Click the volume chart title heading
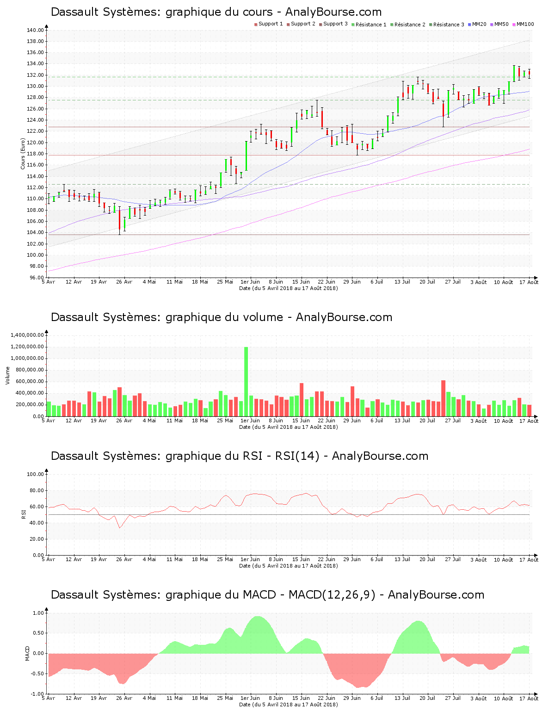The height and width of the screenshot is (717, 555). (x=221, y=317)
